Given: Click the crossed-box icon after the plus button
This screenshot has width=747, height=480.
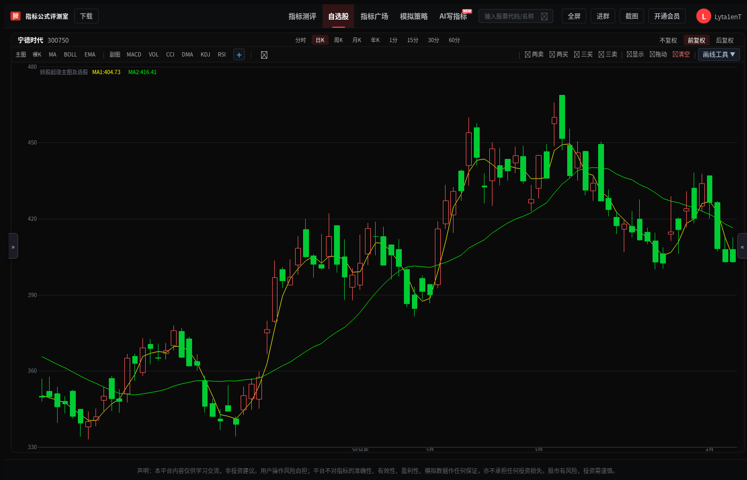Looking at the screenshot, I should coord(264,55).
